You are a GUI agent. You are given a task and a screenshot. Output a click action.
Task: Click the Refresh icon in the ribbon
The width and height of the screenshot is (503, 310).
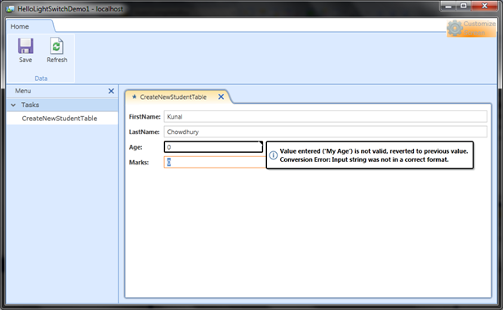pyautogui.click(x=56, y=46)
